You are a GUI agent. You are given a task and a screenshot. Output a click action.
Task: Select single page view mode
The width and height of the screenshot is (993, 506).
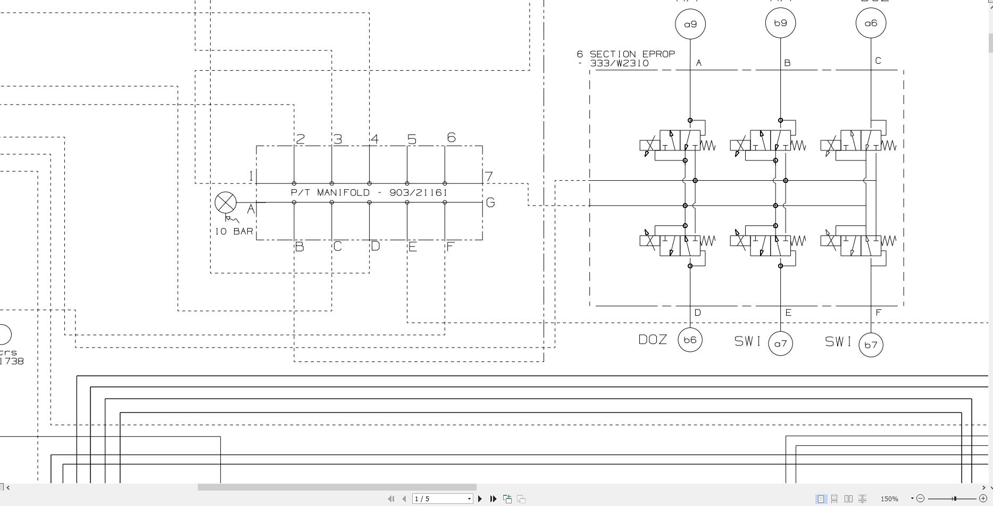(x=821, y=499)
